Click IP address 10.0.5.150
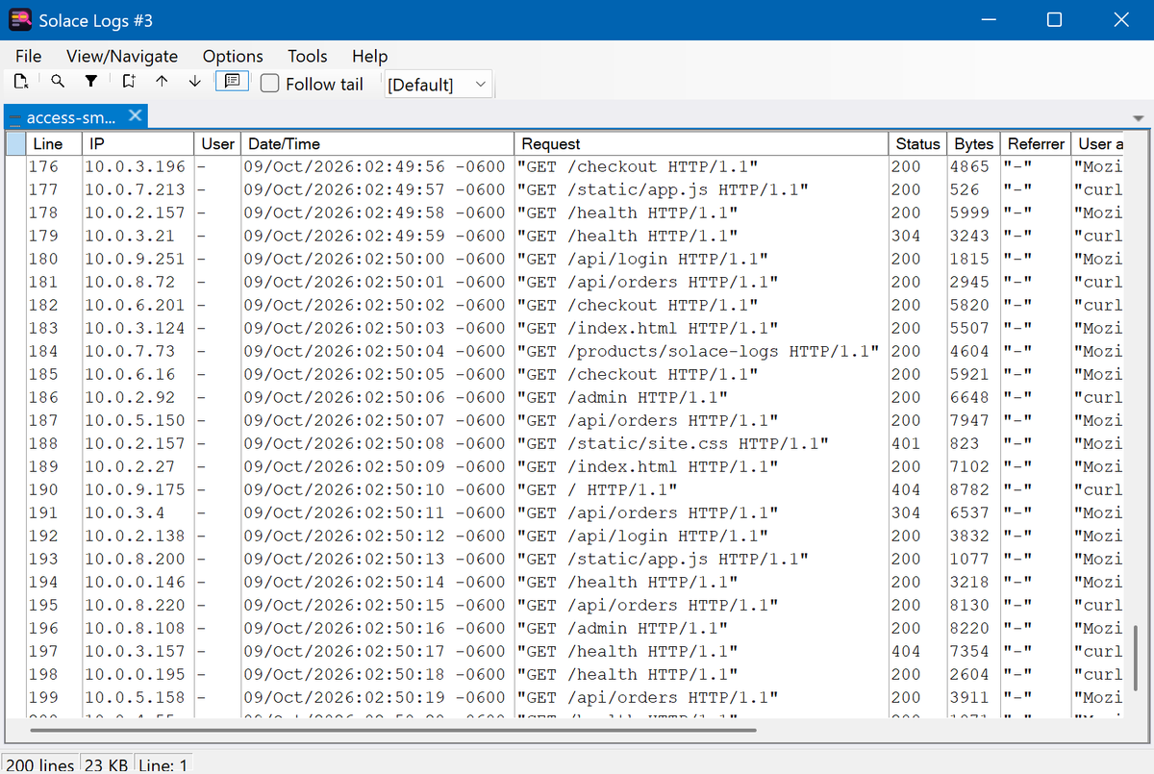1154x774 pixels. pyautogui.click(x=136, y=420)
